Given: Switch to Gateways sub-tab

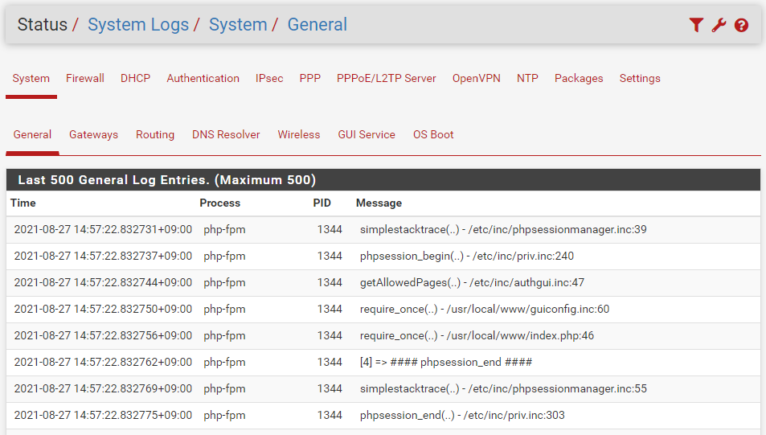Looking at the screenshot, I should [93, 134].
